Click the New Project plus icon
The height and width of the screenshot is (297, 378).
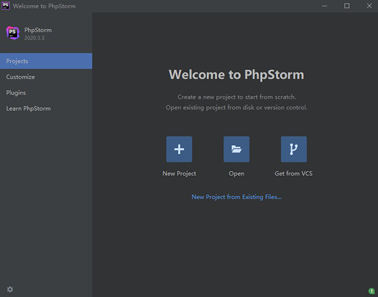179,149
